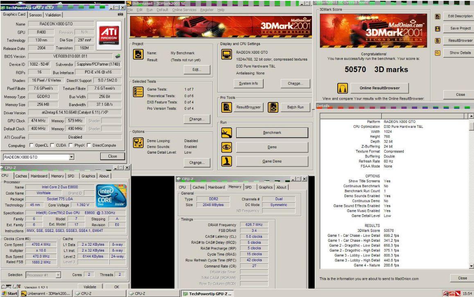Screen dimensions: 474x297
Task: Toggle the CUDA checkbox
Action: (53, 145)
